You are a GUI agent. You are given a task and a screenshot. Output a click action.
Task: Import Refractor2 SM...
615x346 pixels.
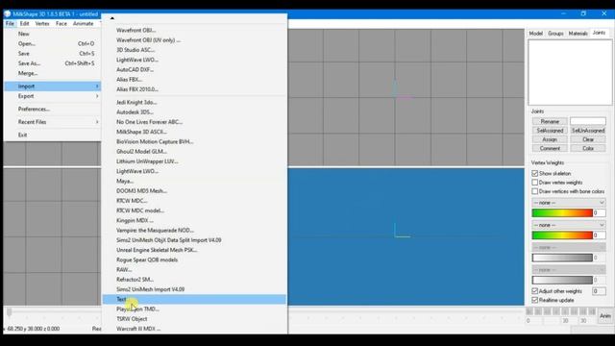pyautogui.click(x=194, y=280)
